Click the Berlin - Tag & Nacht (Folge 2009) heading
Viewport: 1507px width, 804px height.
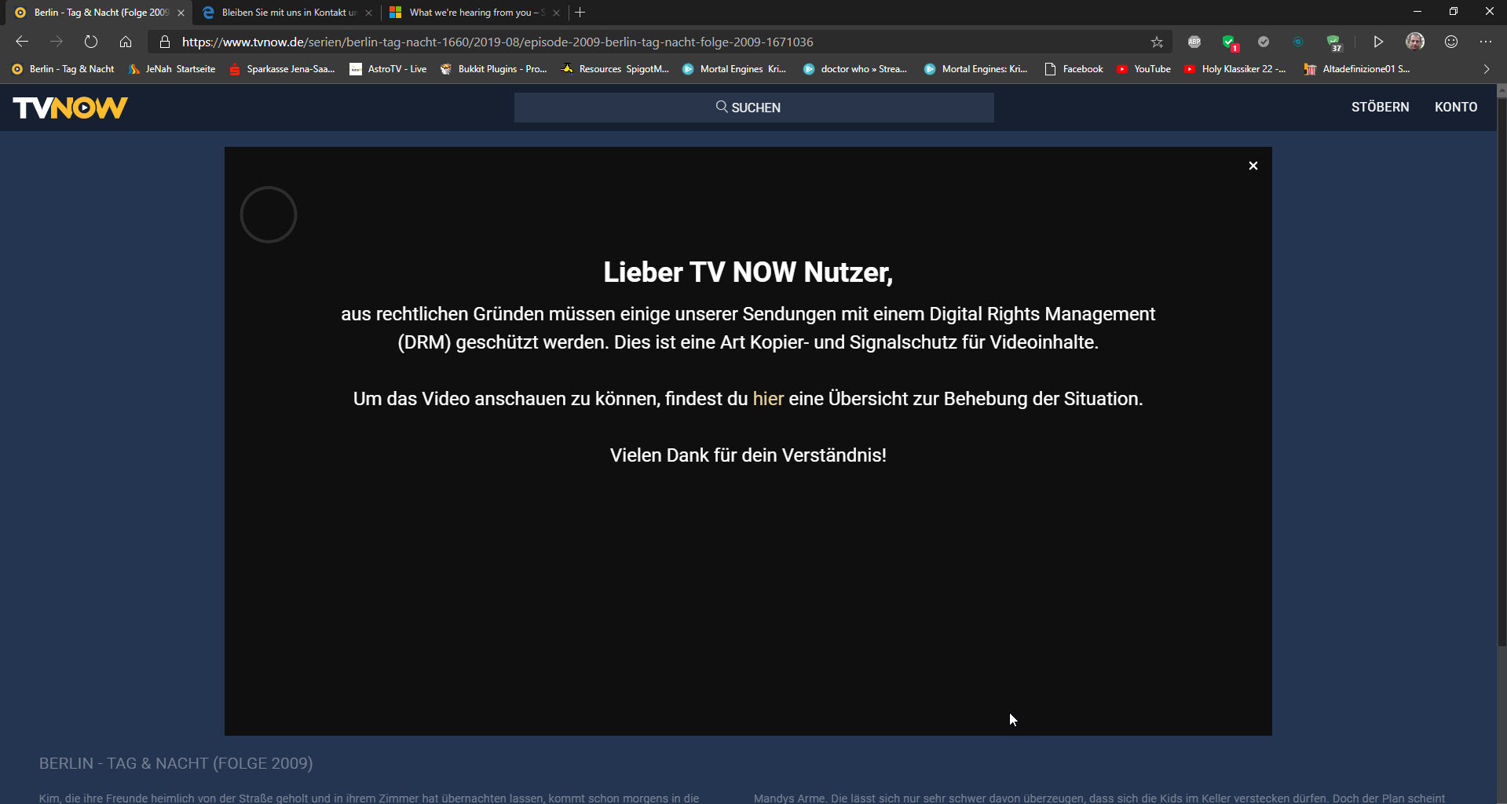(x=176, y=763)
